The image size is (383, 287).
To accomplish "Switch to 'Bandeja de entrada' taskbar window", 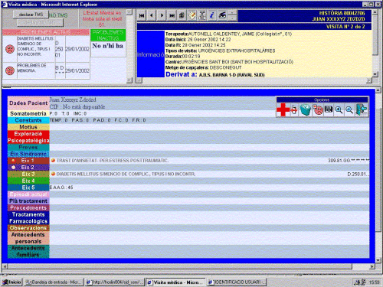I will [54, 282].
